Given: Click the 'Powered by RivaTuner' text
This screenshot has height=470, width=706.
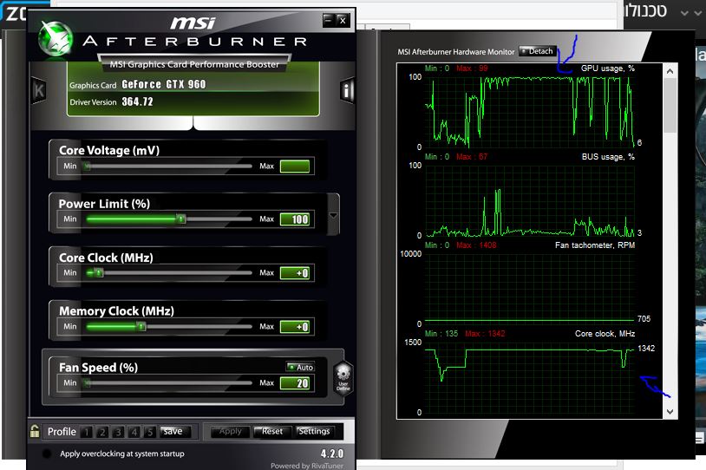Looking at the screenshot, I should [x=307, y=466].
